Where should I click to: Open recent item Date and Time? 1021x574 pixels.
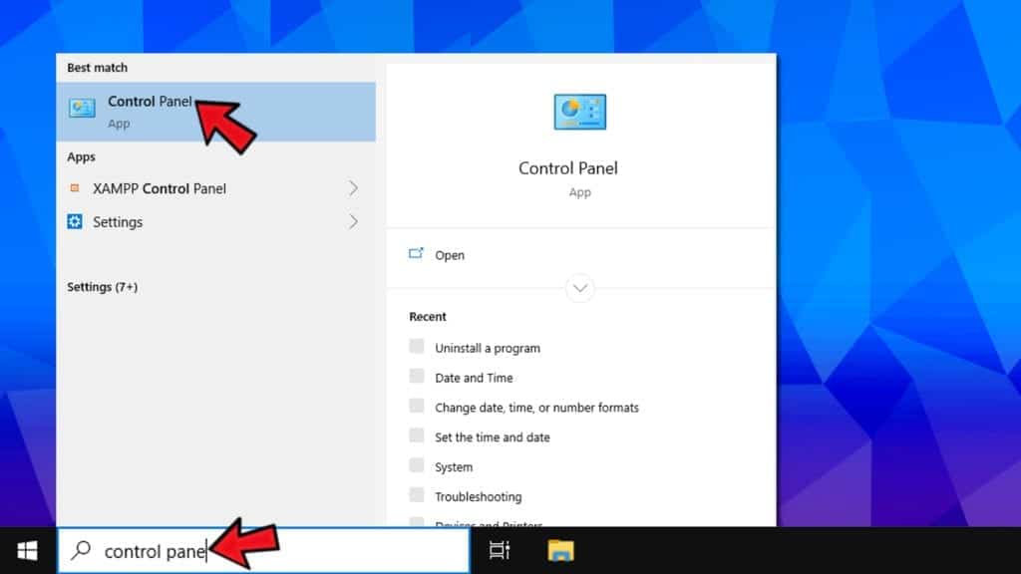(x=474, y=378)
